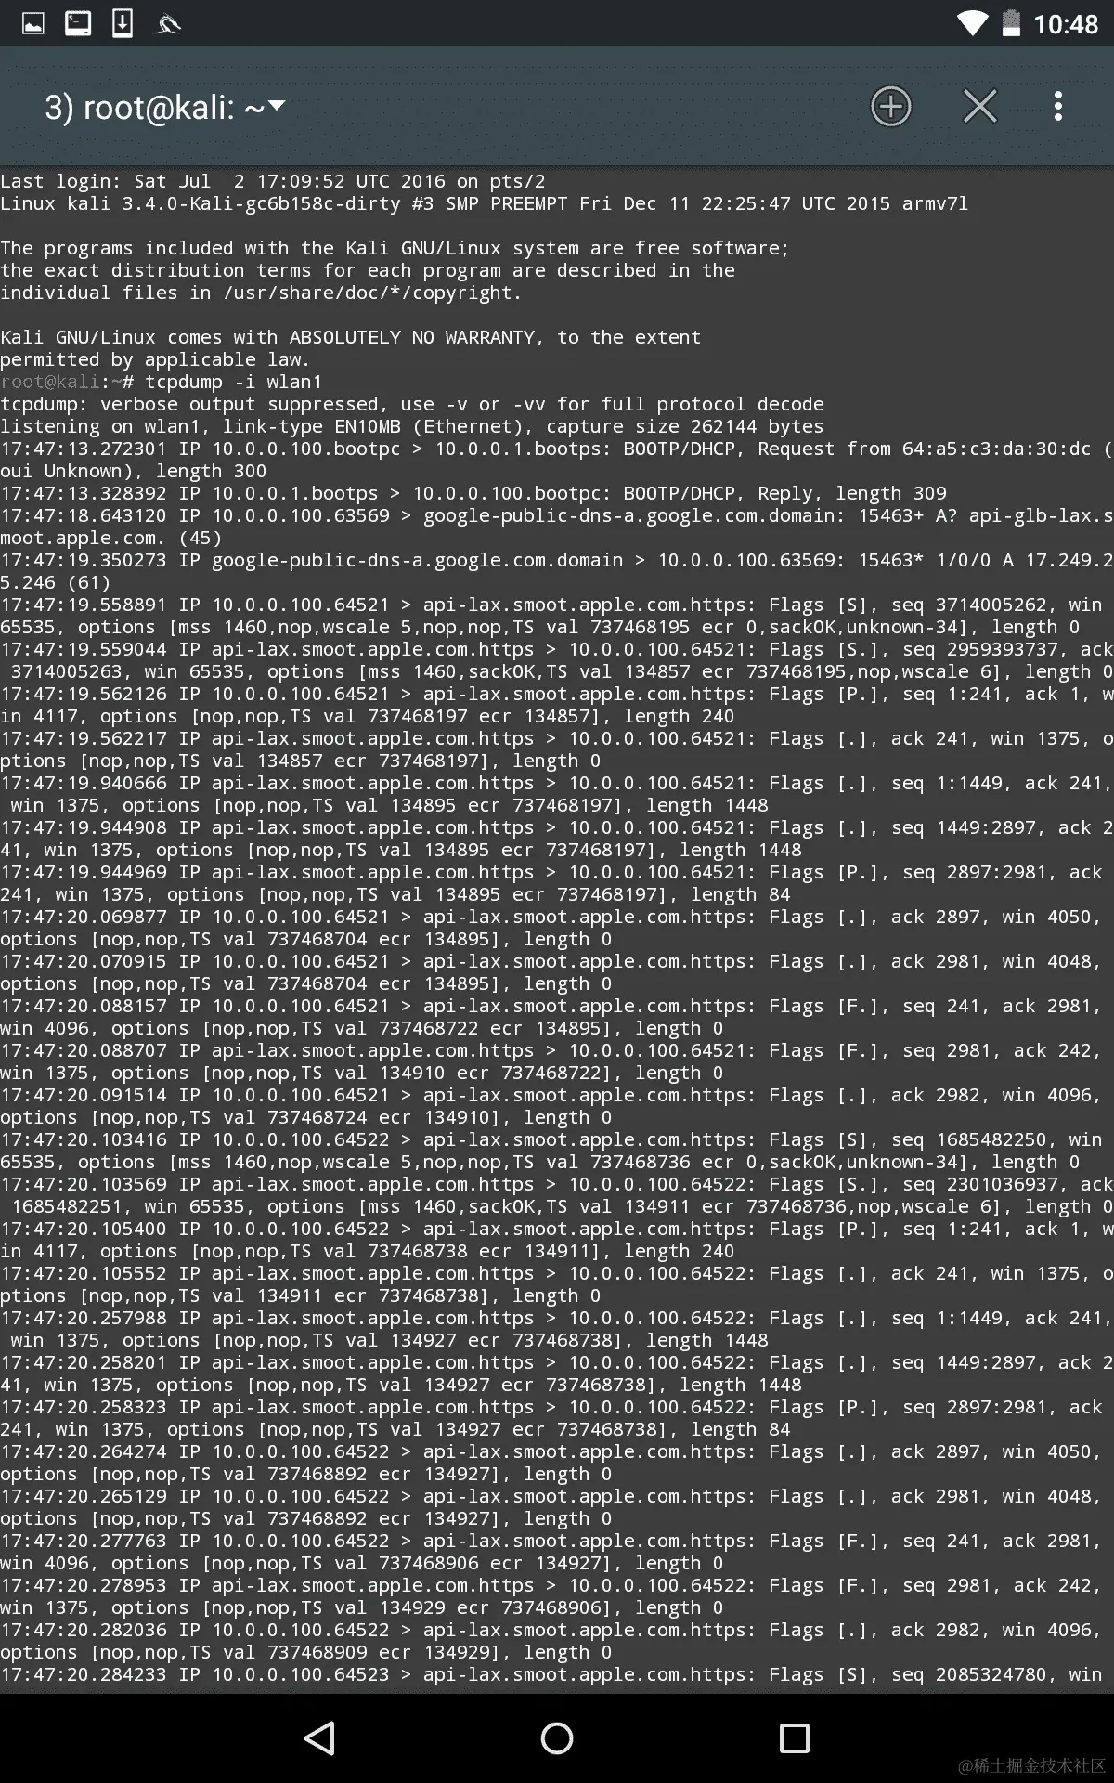Tap the "3) root@kali: ~" session title
The width and height of the screenshot is (1114, 1783).
pyautogui.click(x=155, y=108)
